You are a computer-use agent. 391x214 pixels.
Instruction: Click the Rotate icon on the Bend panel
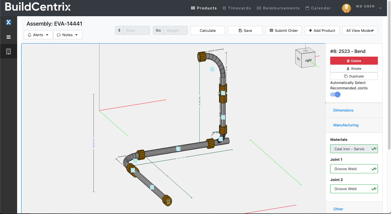[348, 69]
